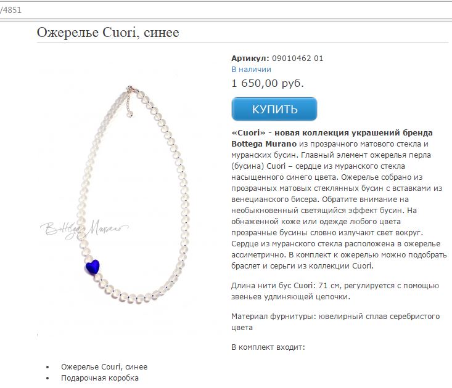Click the silver clasp on the necklace
452x388 pixels.
click(130, 89)
